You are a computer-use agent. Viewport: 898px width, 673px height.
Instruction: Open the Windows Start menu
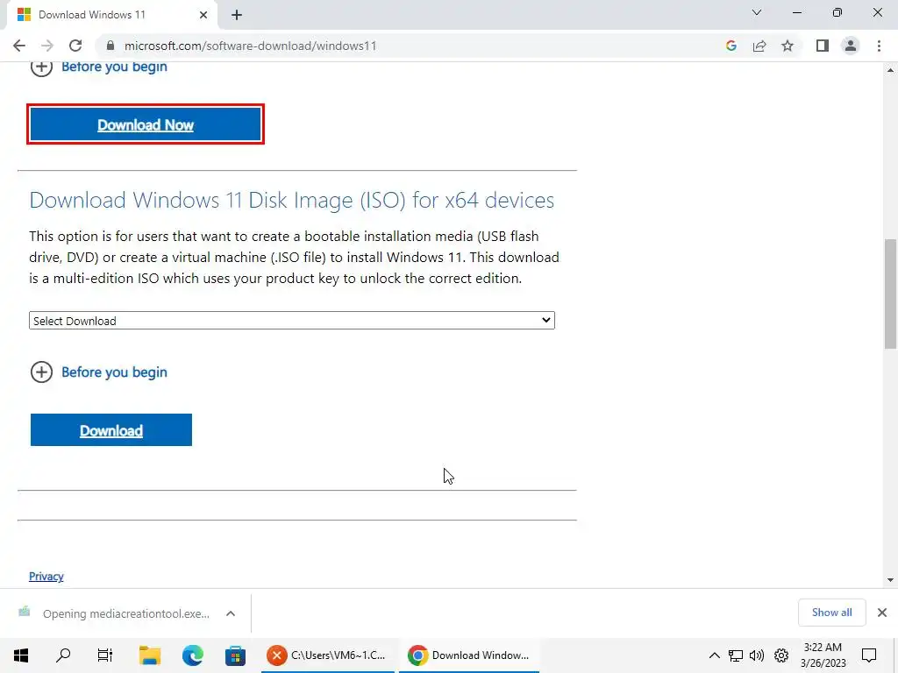[21, 655]
